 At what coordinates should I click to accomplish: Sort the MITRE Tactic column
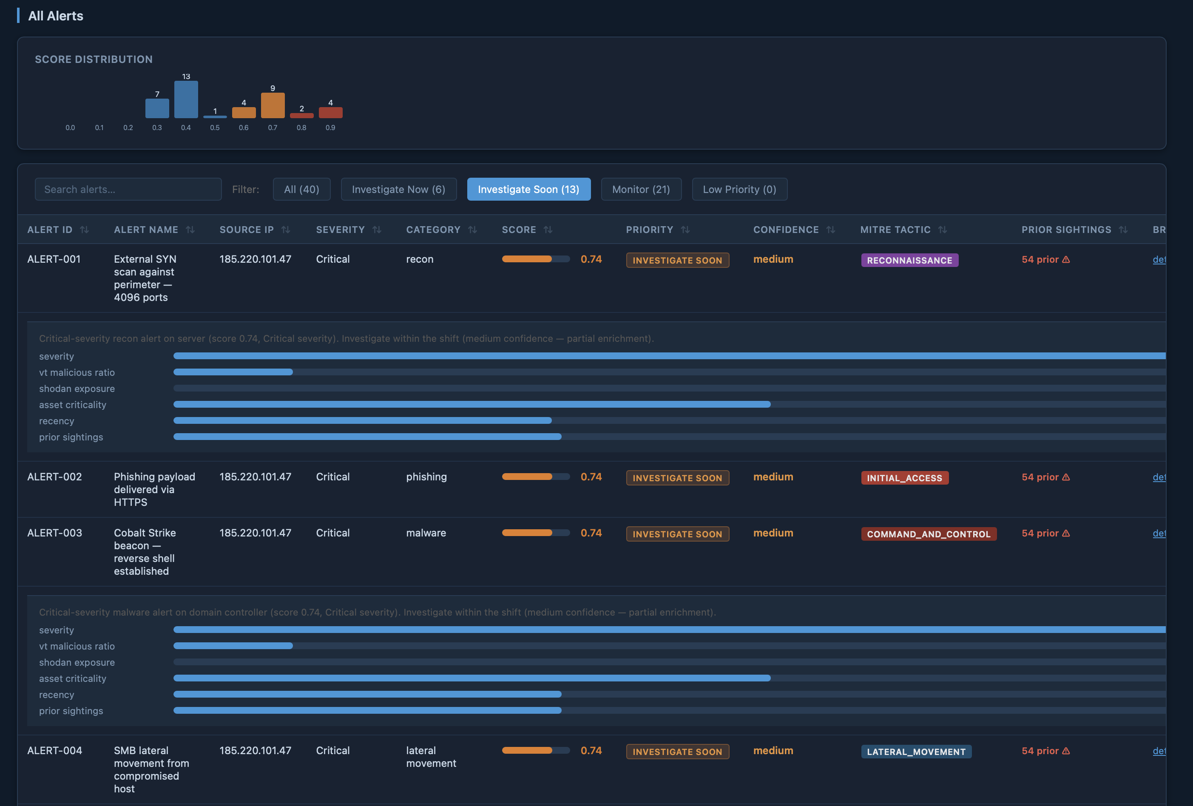(x=943, y=230)
